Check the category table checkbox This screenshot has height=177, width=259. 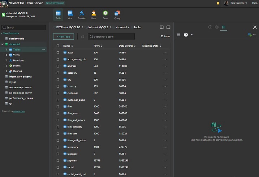(58, 73)
